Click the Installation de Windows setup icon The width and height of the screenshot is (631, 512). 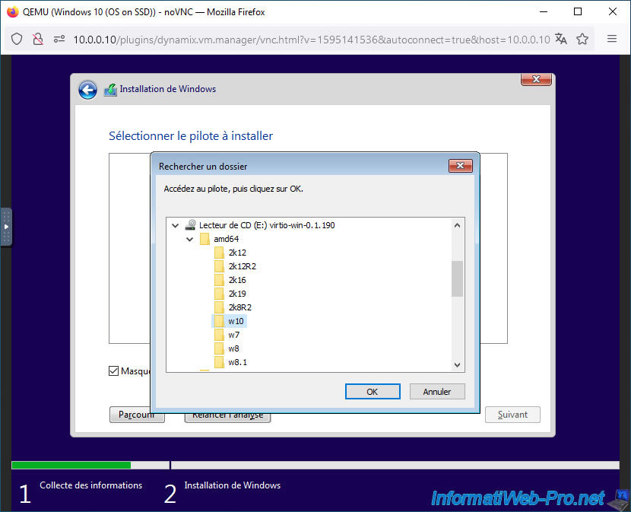coord(110,90)
